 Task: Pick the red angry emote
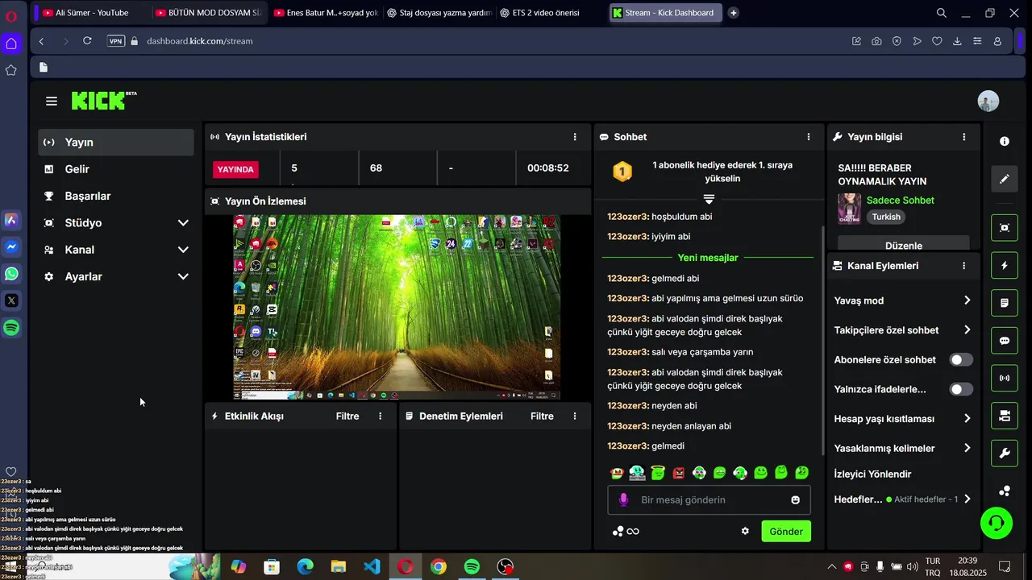point(679,473)
